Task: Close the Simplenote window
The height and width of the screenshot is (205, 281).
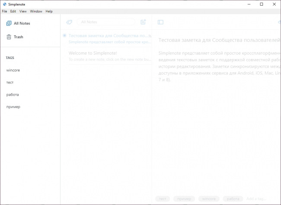Action: click(274, 4)
